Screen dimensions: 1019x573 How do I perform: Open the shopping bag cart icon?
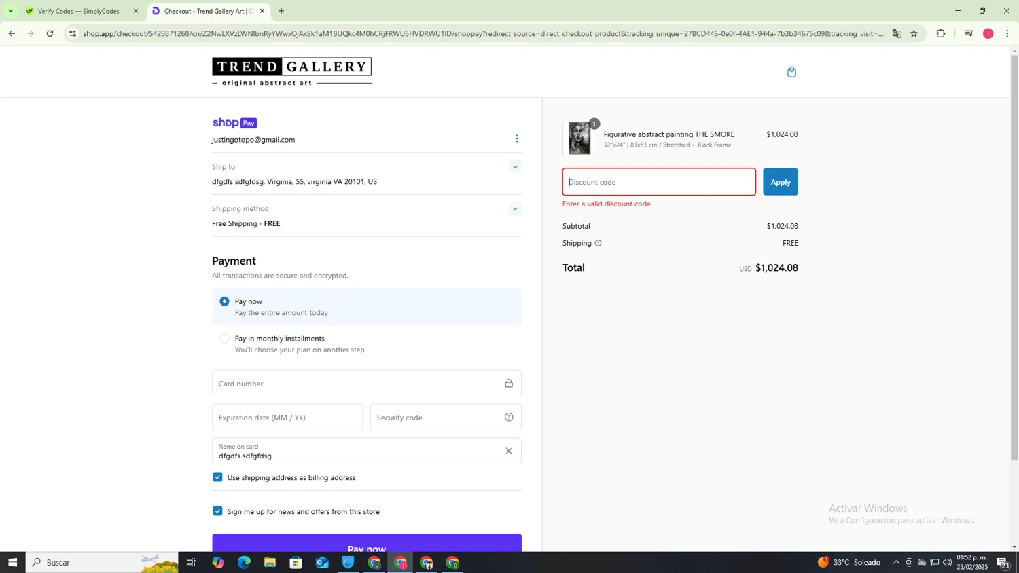[791, 72]
